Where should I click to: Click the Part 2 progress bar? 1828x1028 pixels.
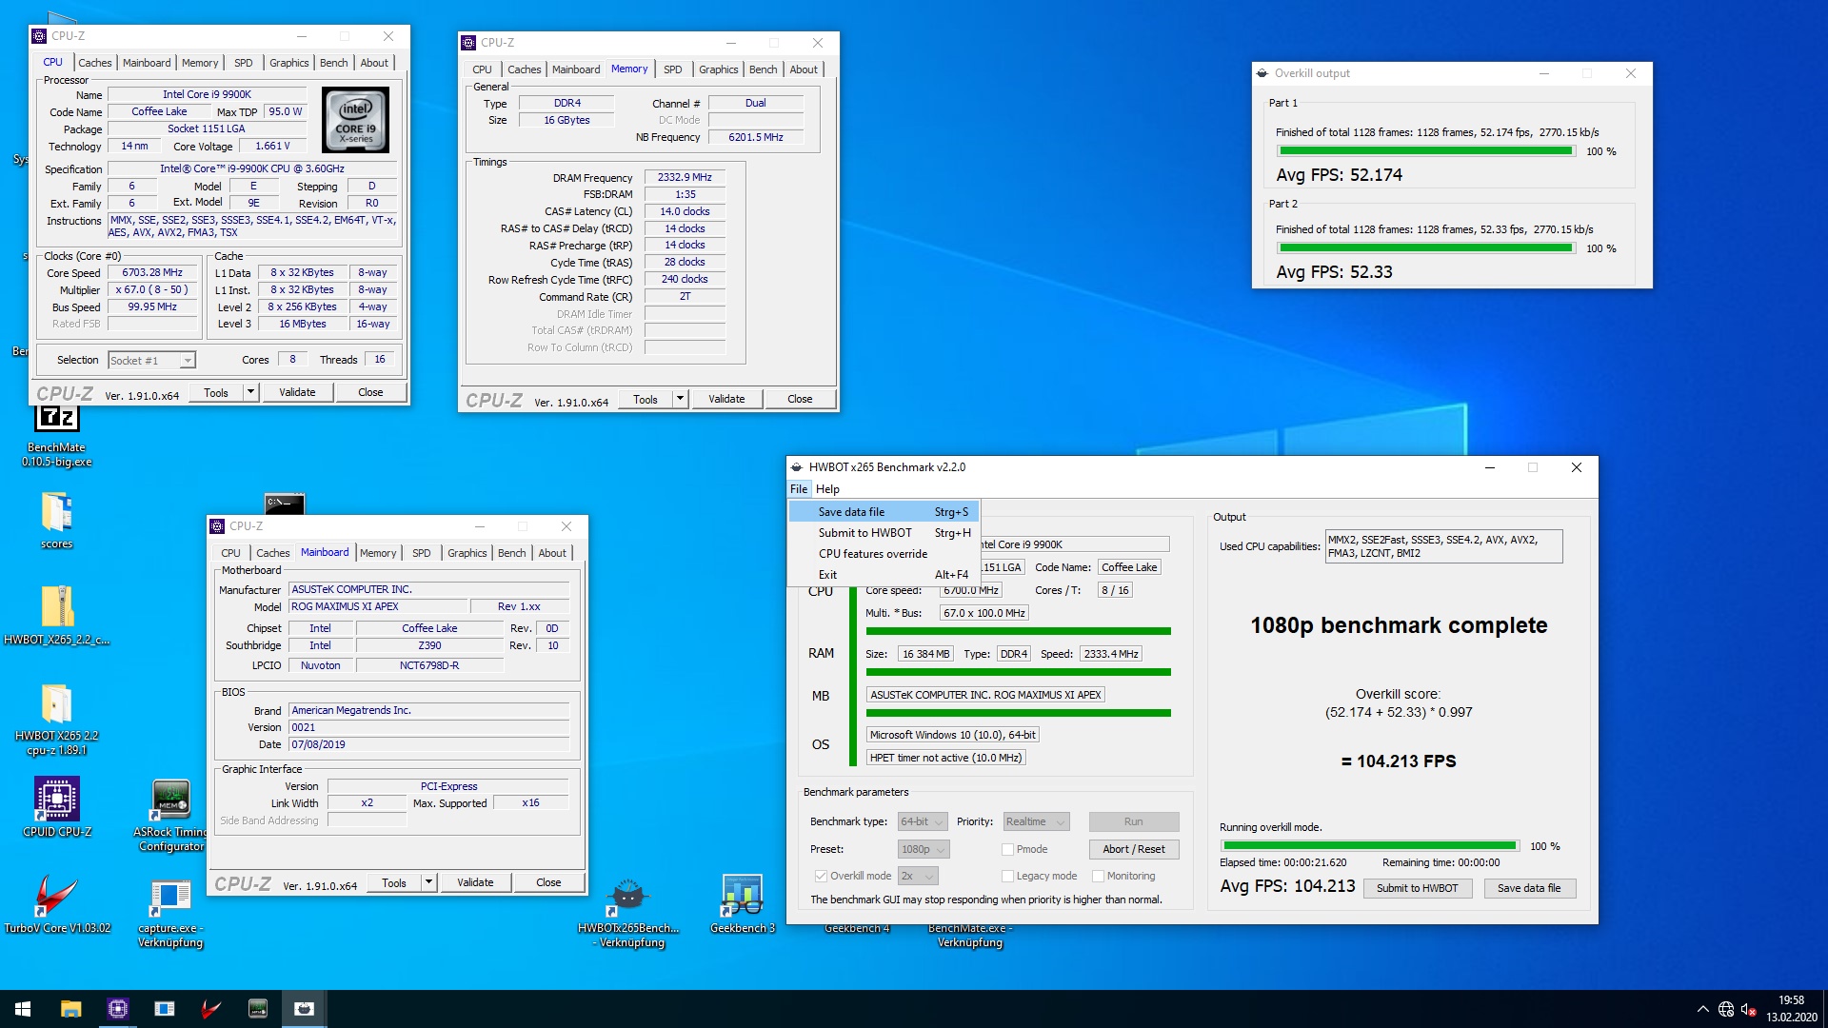[x=1425, y=248]
